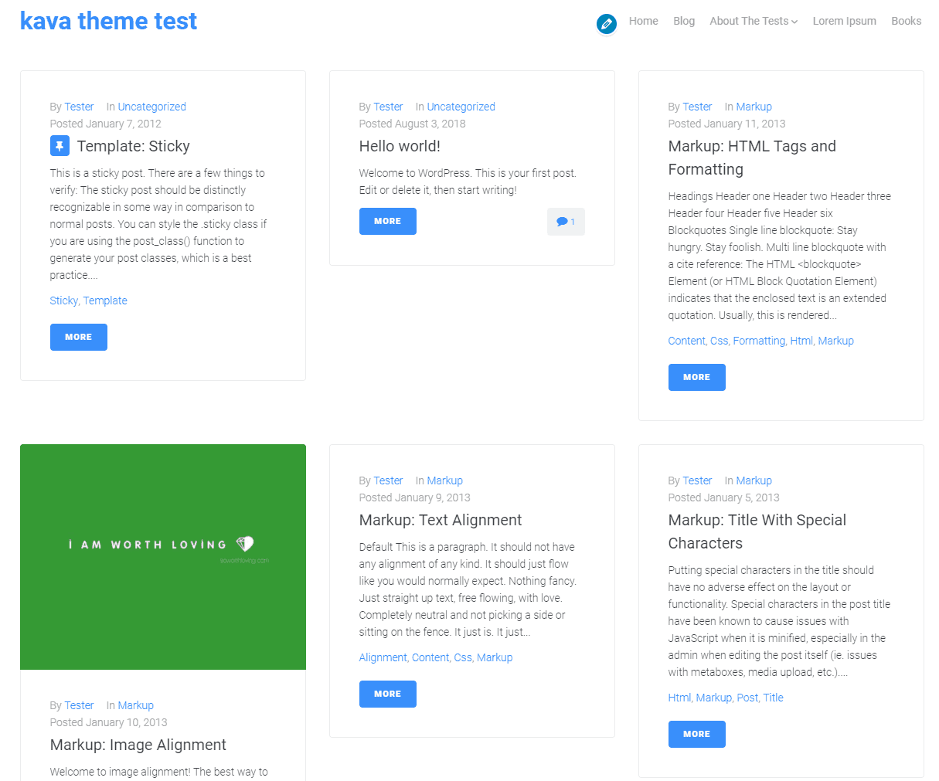Select the Formatting tag link
This screenshot has height=781, width=939.
point(758,341)
